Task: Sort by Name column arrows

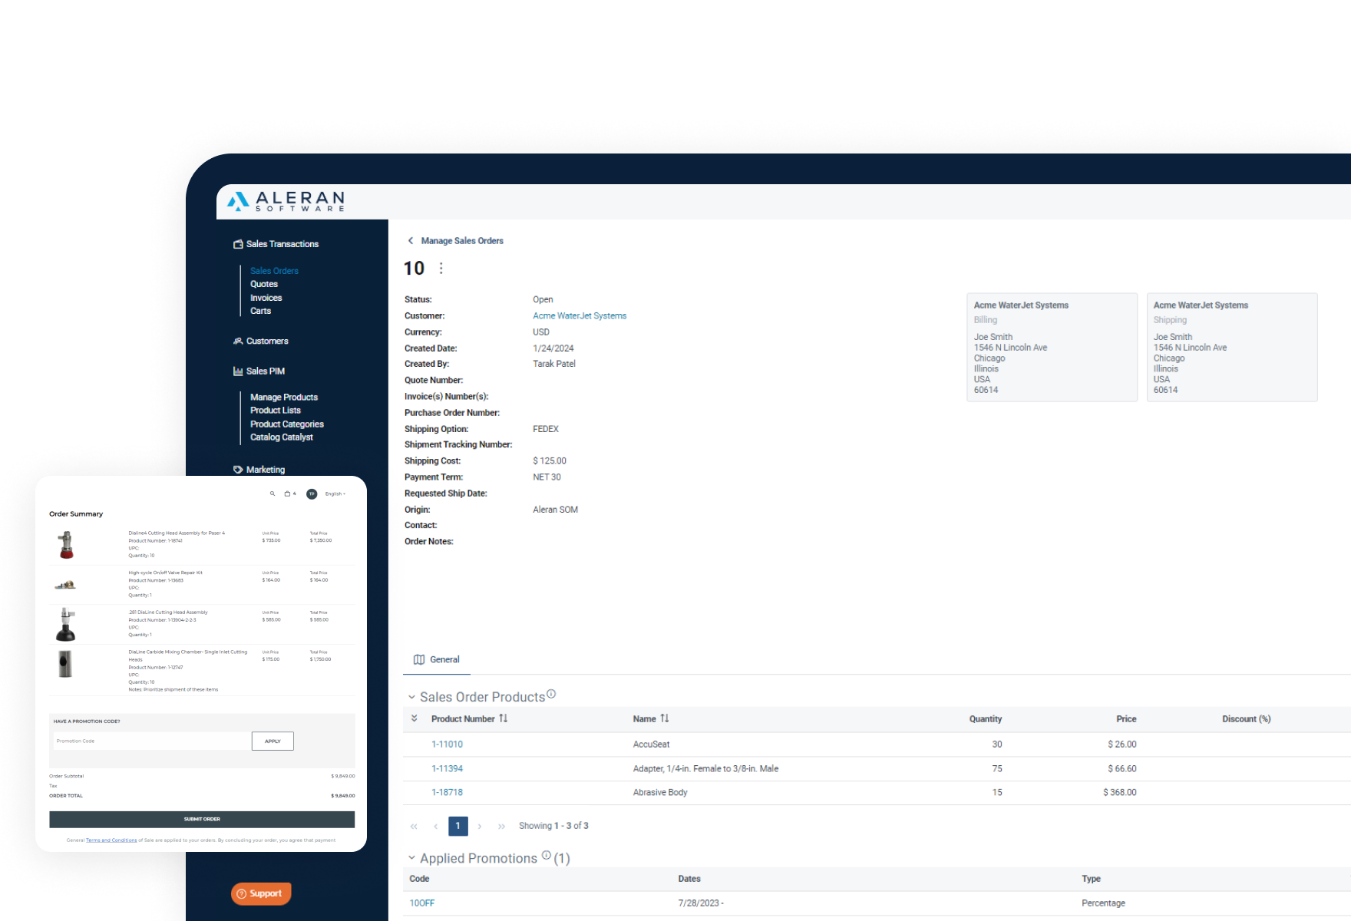Action: 665,718
